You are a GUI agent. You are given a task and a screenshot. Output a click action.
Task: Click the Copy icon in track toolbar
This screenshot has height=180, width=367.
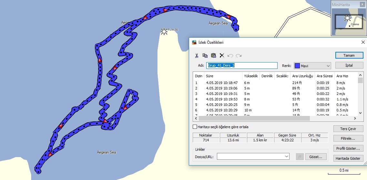205,56
